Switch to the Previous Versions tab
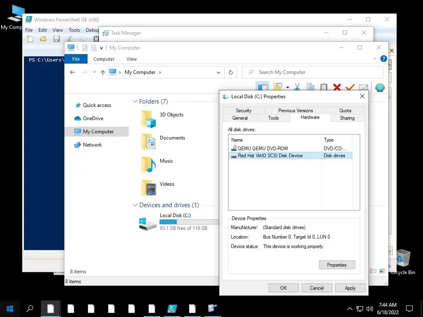The width and height of the screenshot is (423, 317). tap(296, 111)
